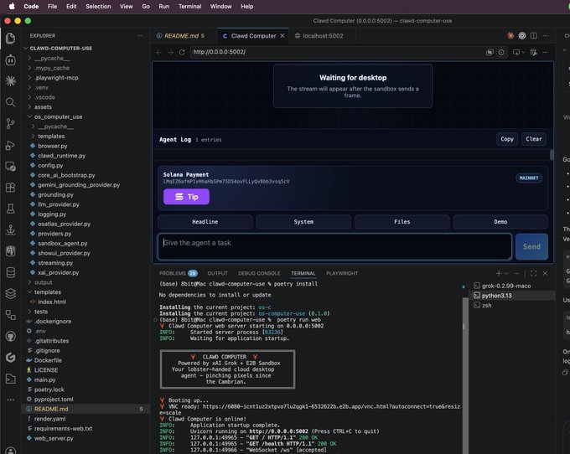The width and height of the screenshot is (570, 454).
Task: Click the browser preview URL address bar
Action: (336, 52)
